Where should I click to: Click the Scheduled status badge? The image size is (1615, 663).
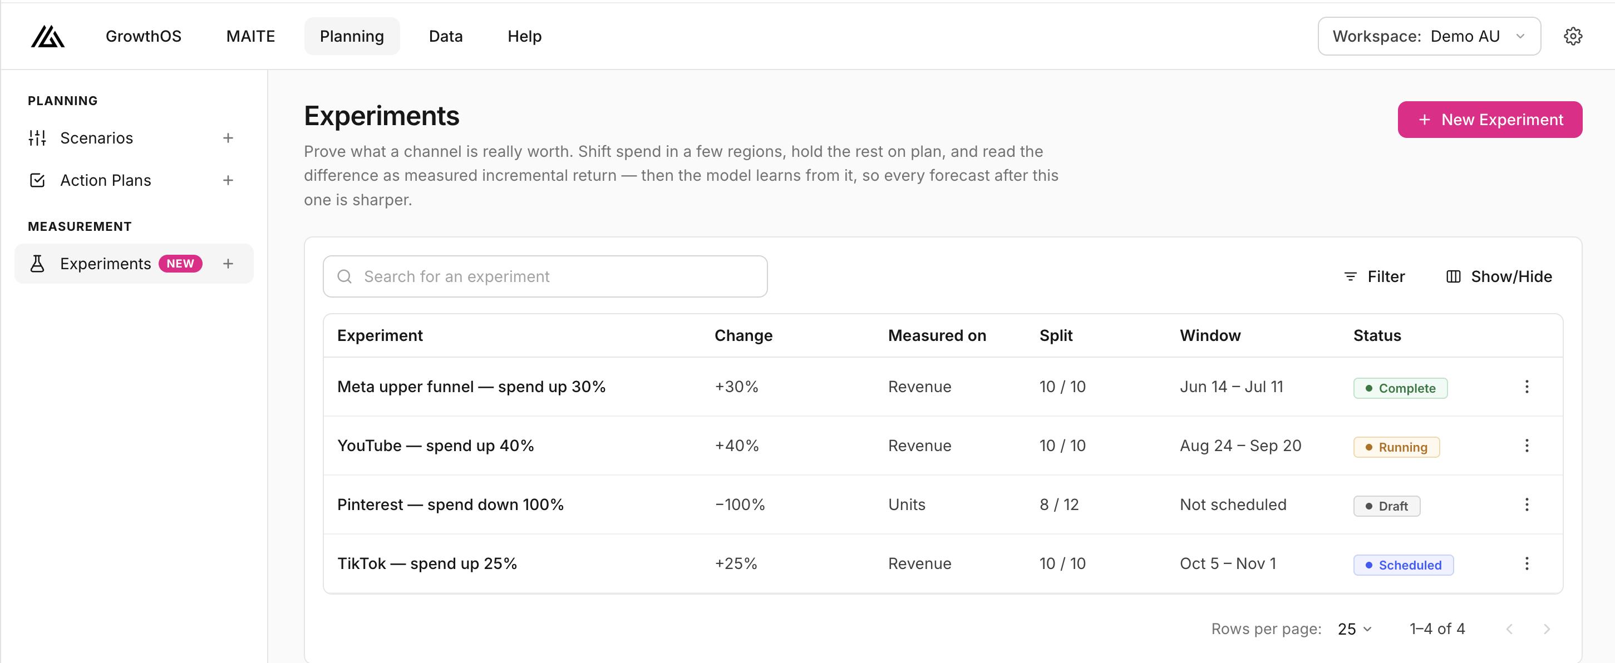pyautogui.click(x=1403, y=565)
